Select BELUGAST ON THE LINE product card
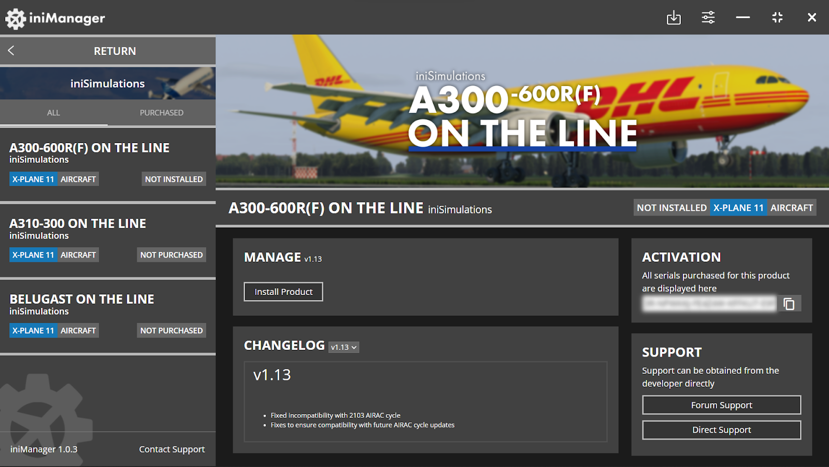Screen dimensions: 829x467 [108, 316]
